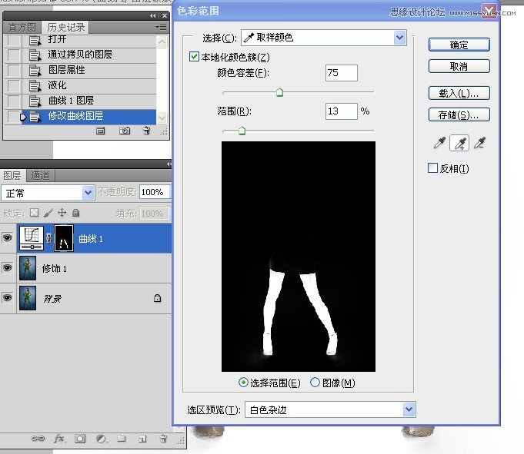
Task: Delete current history state trash icon
Action: (x=146, y=131)
